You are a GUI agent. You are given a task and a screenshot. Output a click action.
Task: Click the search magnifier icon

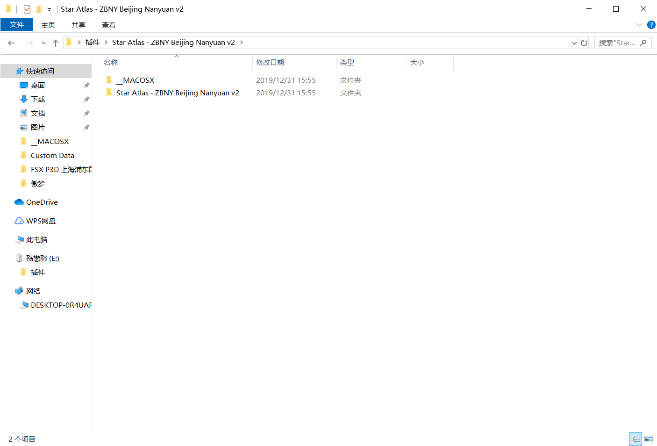click(643, 43)
